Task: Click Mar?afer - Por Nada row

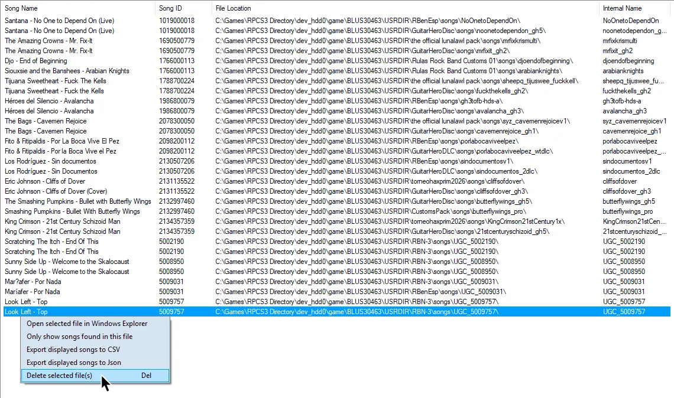Action: [337, 282]
